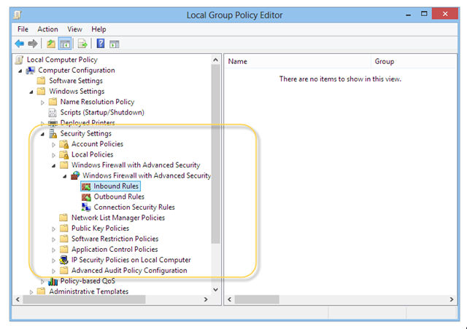Viewport: 467px width, 329px height.
Task: Click the Forward arrow toolbar button
Action: click(x=32, y=44)
